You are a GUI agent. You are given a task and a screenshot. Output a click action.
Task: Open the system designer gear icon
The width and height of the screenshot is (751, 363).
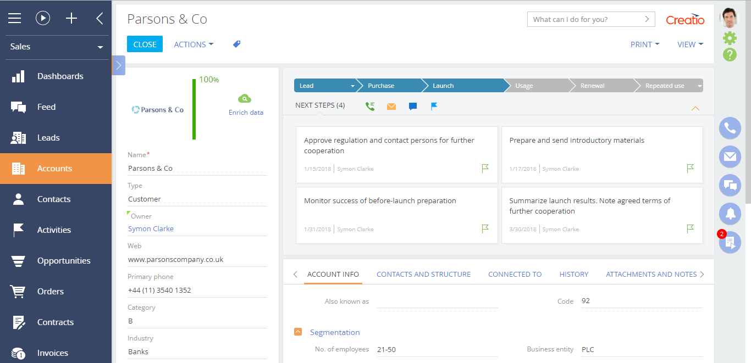730,38
